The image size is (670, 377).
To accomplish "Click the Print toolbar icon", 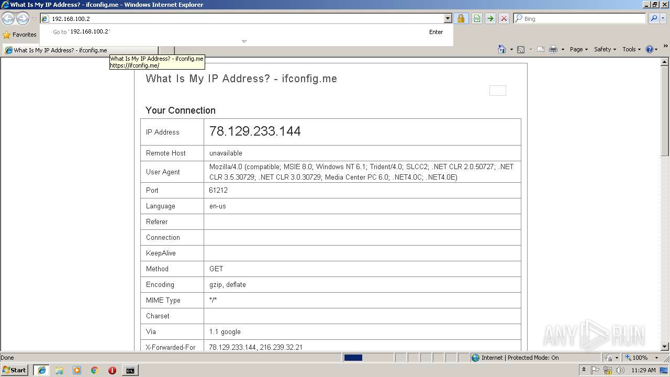I will (553, 49).
